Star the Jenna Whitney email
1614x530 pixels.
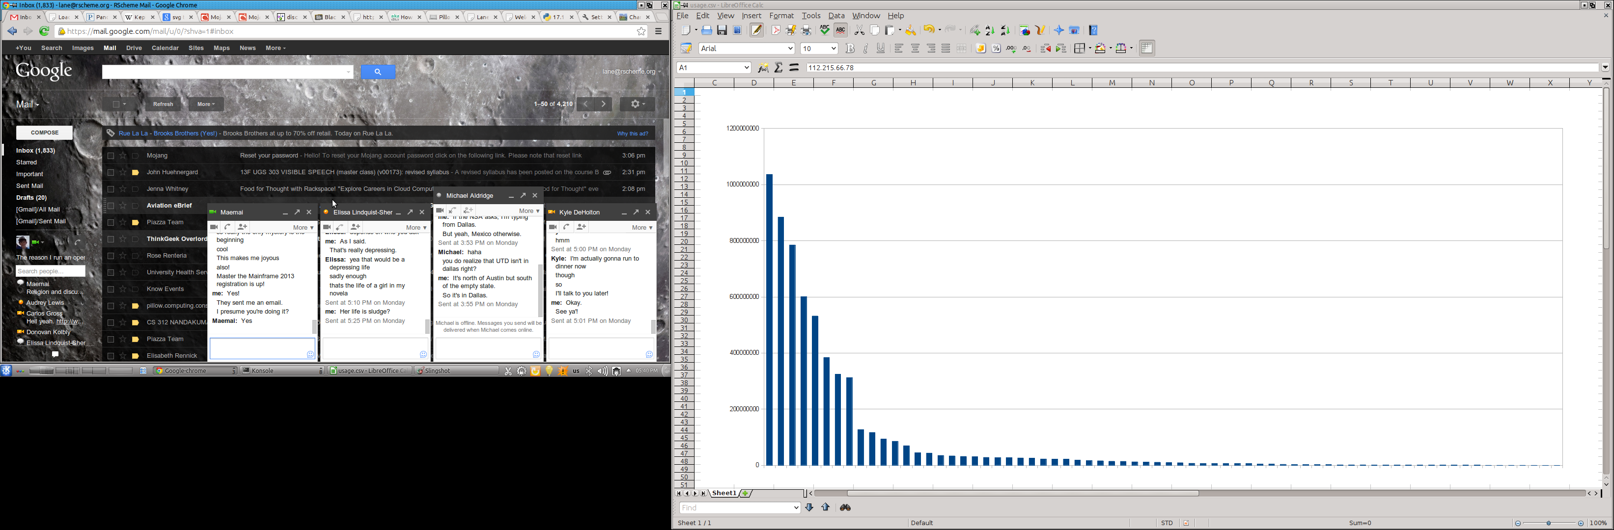tap(123, 189)
